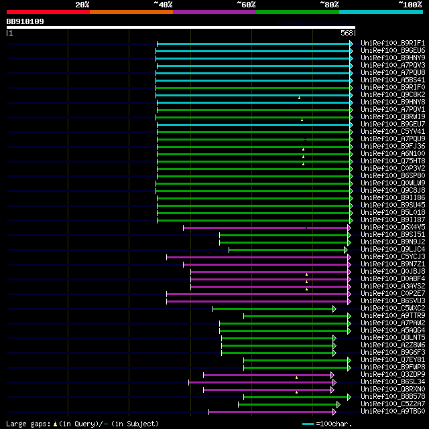
Task: Click UniRef100_Q0JBJ8 label
Action: point(393,272)
